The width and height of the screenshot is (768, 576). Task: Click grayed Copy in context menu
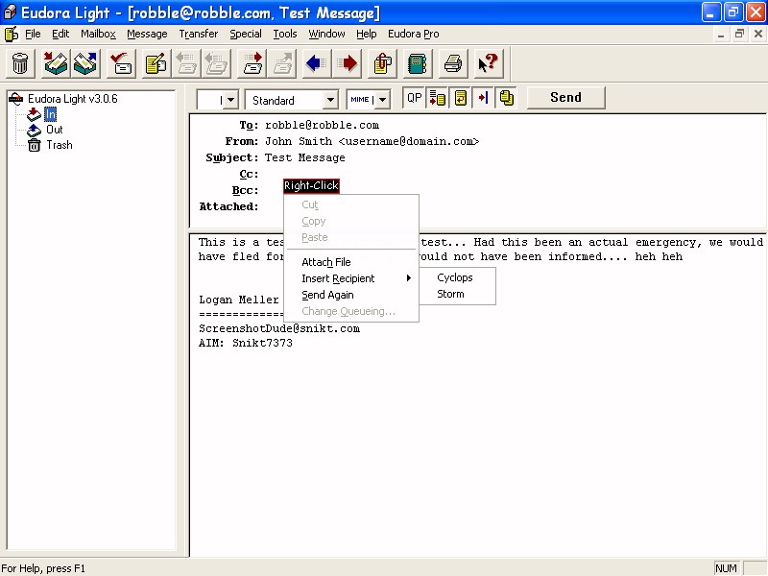tap(351, 221)
